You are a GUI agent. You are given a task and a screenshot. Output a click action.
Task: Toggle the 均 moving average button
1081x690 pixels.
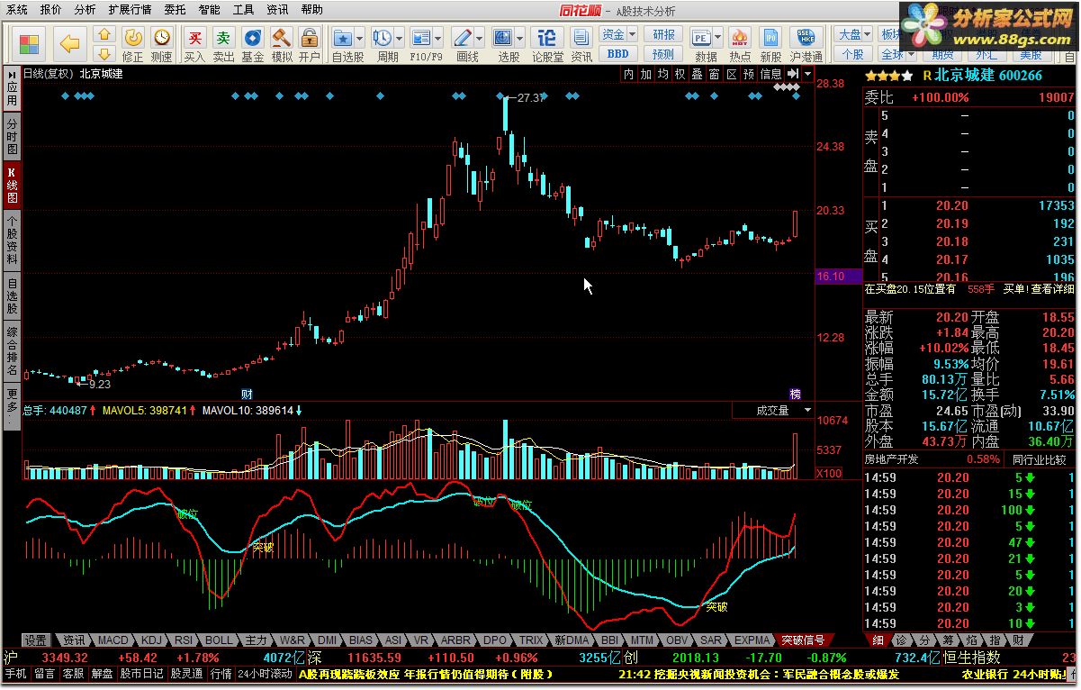click(x=662, y=74)
